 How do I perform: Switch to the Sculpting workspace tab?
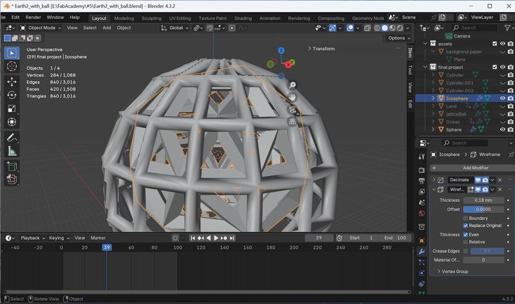coord(151,19)
